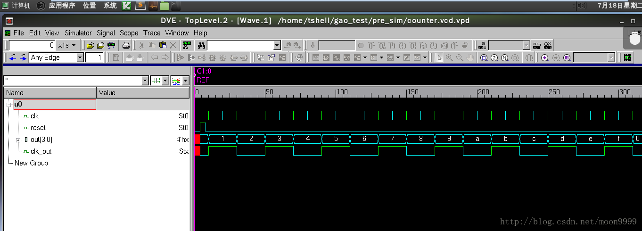Click the purple back arrow view icon

tap(545, 58)
